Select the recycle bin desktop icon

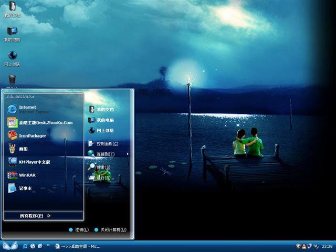pos(12,80)
